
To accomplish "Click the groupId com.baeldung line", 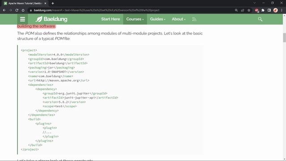I will (56, 59).
